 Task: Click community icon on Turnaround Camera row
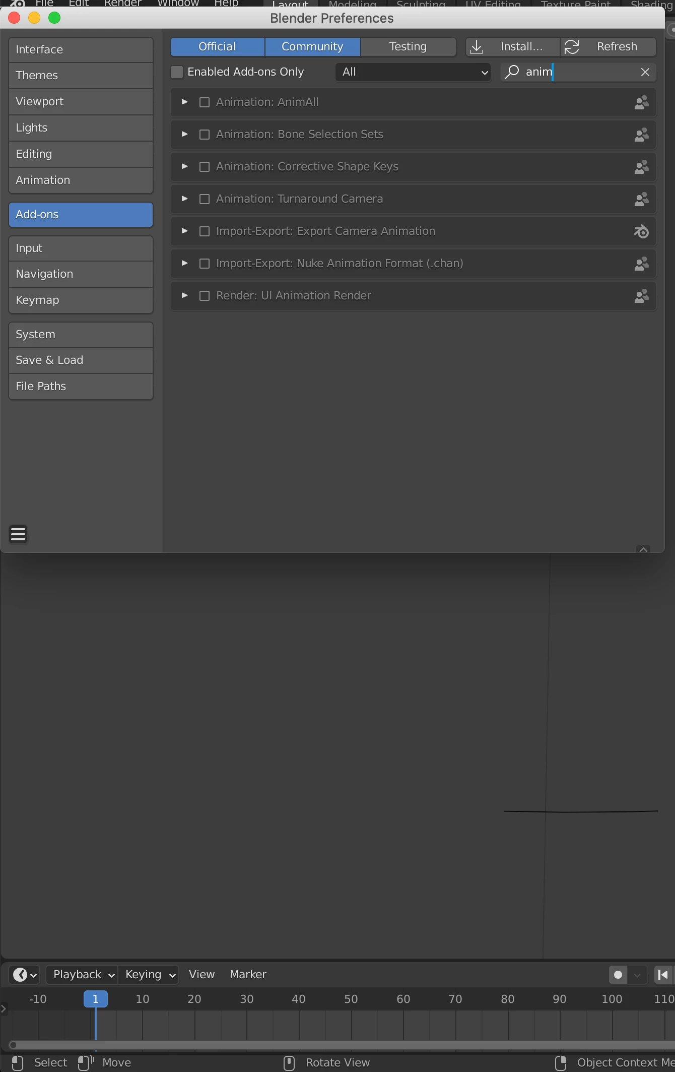[641, 200]
